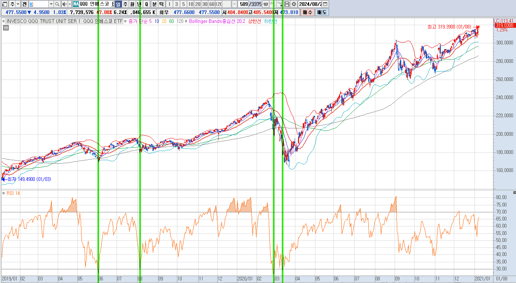The width and height of the screenshot is (516, 283).
Task: Click the Bollinger Bands중심선 20,2 legend
Action: 217,21
